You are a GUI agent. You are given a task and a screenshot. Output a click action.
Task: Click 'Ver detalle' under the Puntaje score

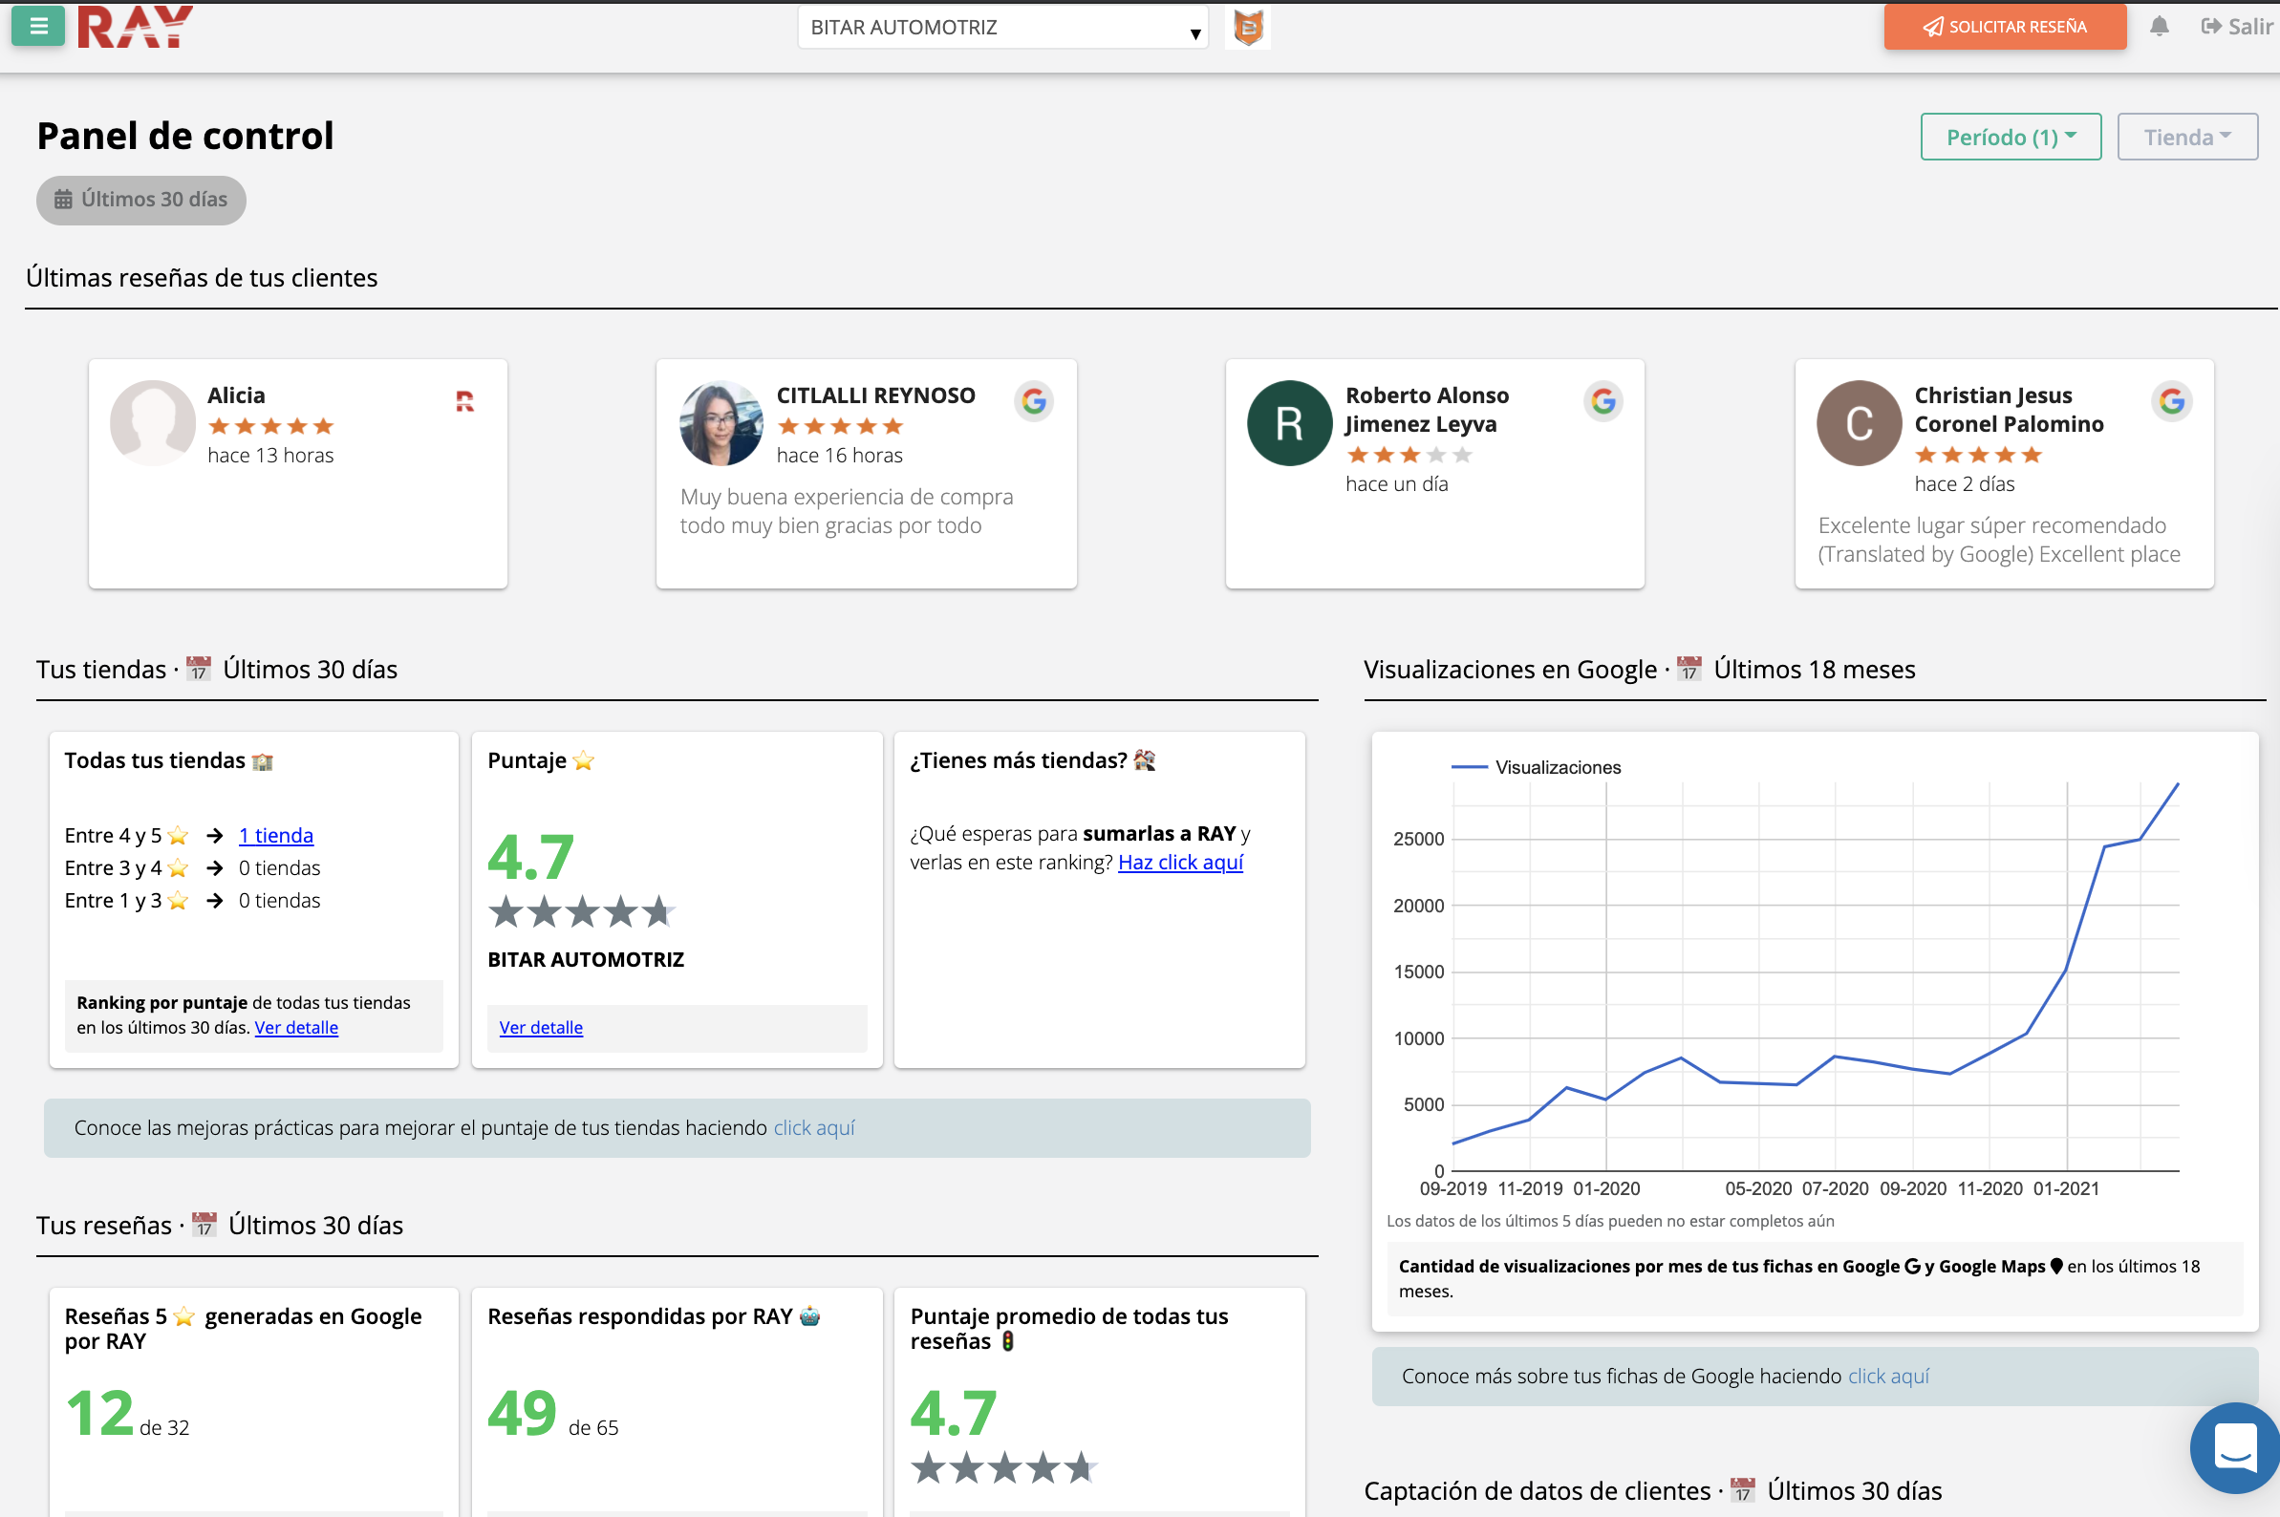(x=541, y=1027)
